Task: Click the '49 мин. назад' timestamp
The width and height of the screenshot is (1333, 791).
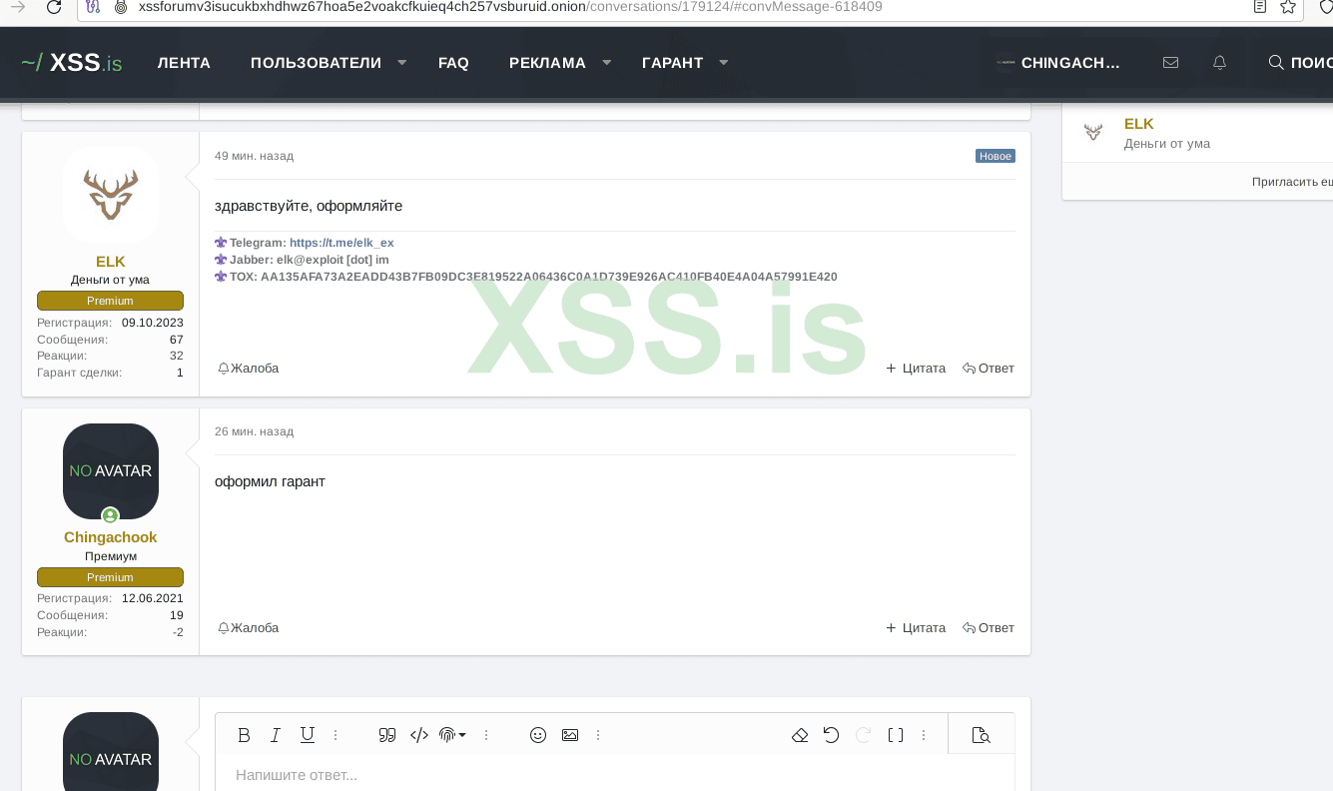Action: [x=254, y=156]
